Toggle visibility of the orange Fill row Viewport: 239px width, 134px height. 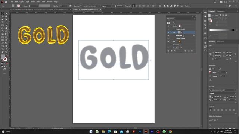click(x=168, y=41)
